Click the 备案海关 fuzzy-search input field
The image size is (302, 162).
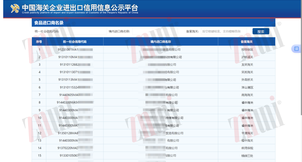(x=224, y=32)
